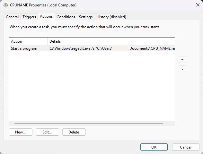Move the selected action down with arrow button
This screenshot has width=203, height=154.
click(x=182, y=69)
